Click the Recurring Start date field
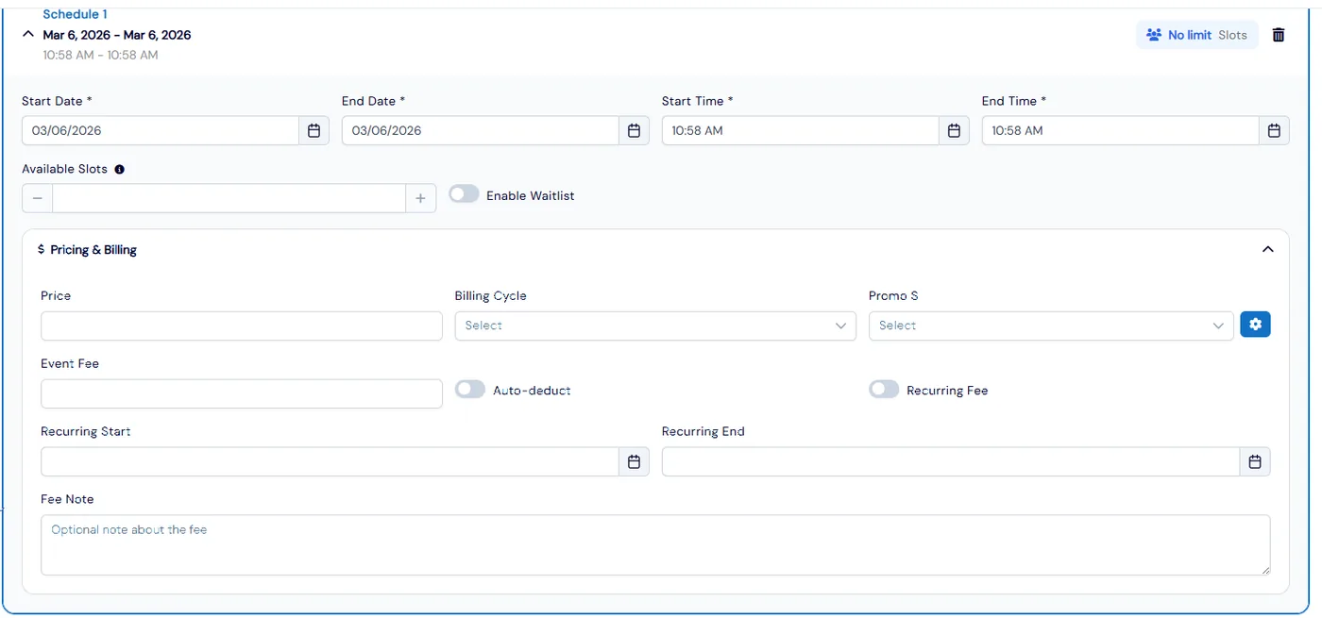1322x618 pixels. click(330, 461)
